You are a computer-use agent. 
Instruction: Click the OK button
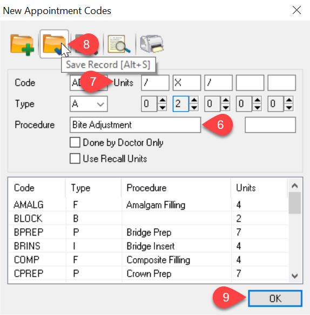point(275,298)
